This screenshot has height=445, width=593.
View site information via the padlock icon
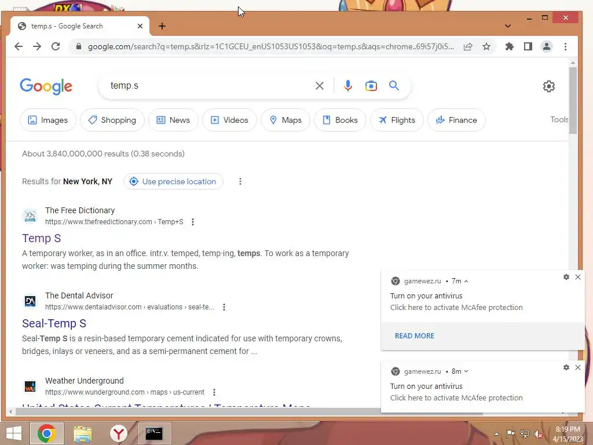[79, 46]
